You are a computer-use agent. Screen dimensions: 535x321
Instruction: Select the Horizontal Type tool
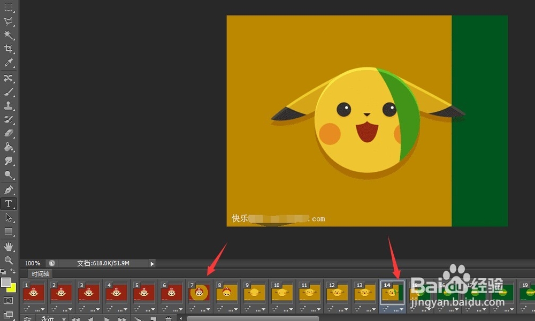click(x=9, y=204)
